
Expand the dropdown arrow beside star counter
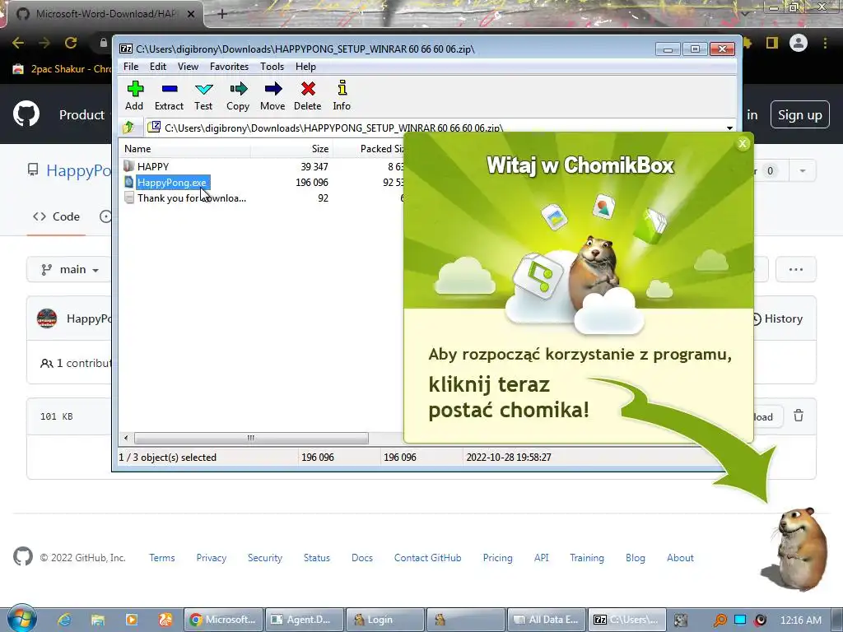point(802,171)
